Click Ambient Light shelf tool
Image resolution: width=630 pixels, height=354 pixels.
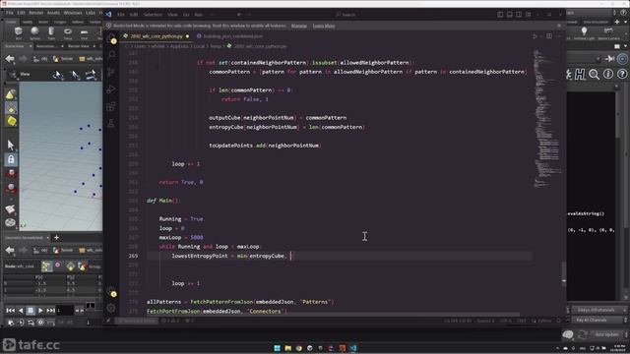click(x=584, y=32)
